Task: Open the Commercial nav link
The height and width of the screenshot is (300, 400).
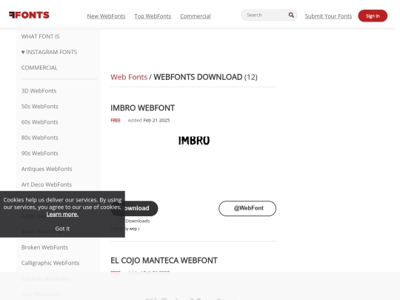Action: coord(196,16)
